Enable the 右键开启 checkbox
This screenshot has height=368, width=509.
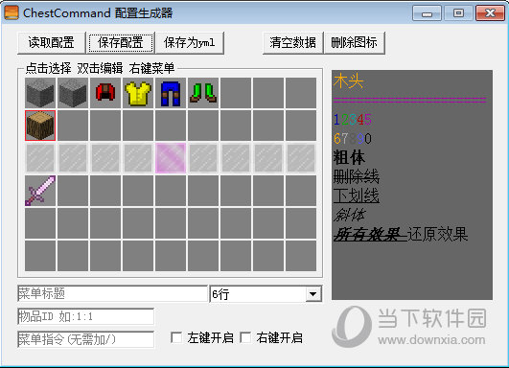[x=245, y=337]
